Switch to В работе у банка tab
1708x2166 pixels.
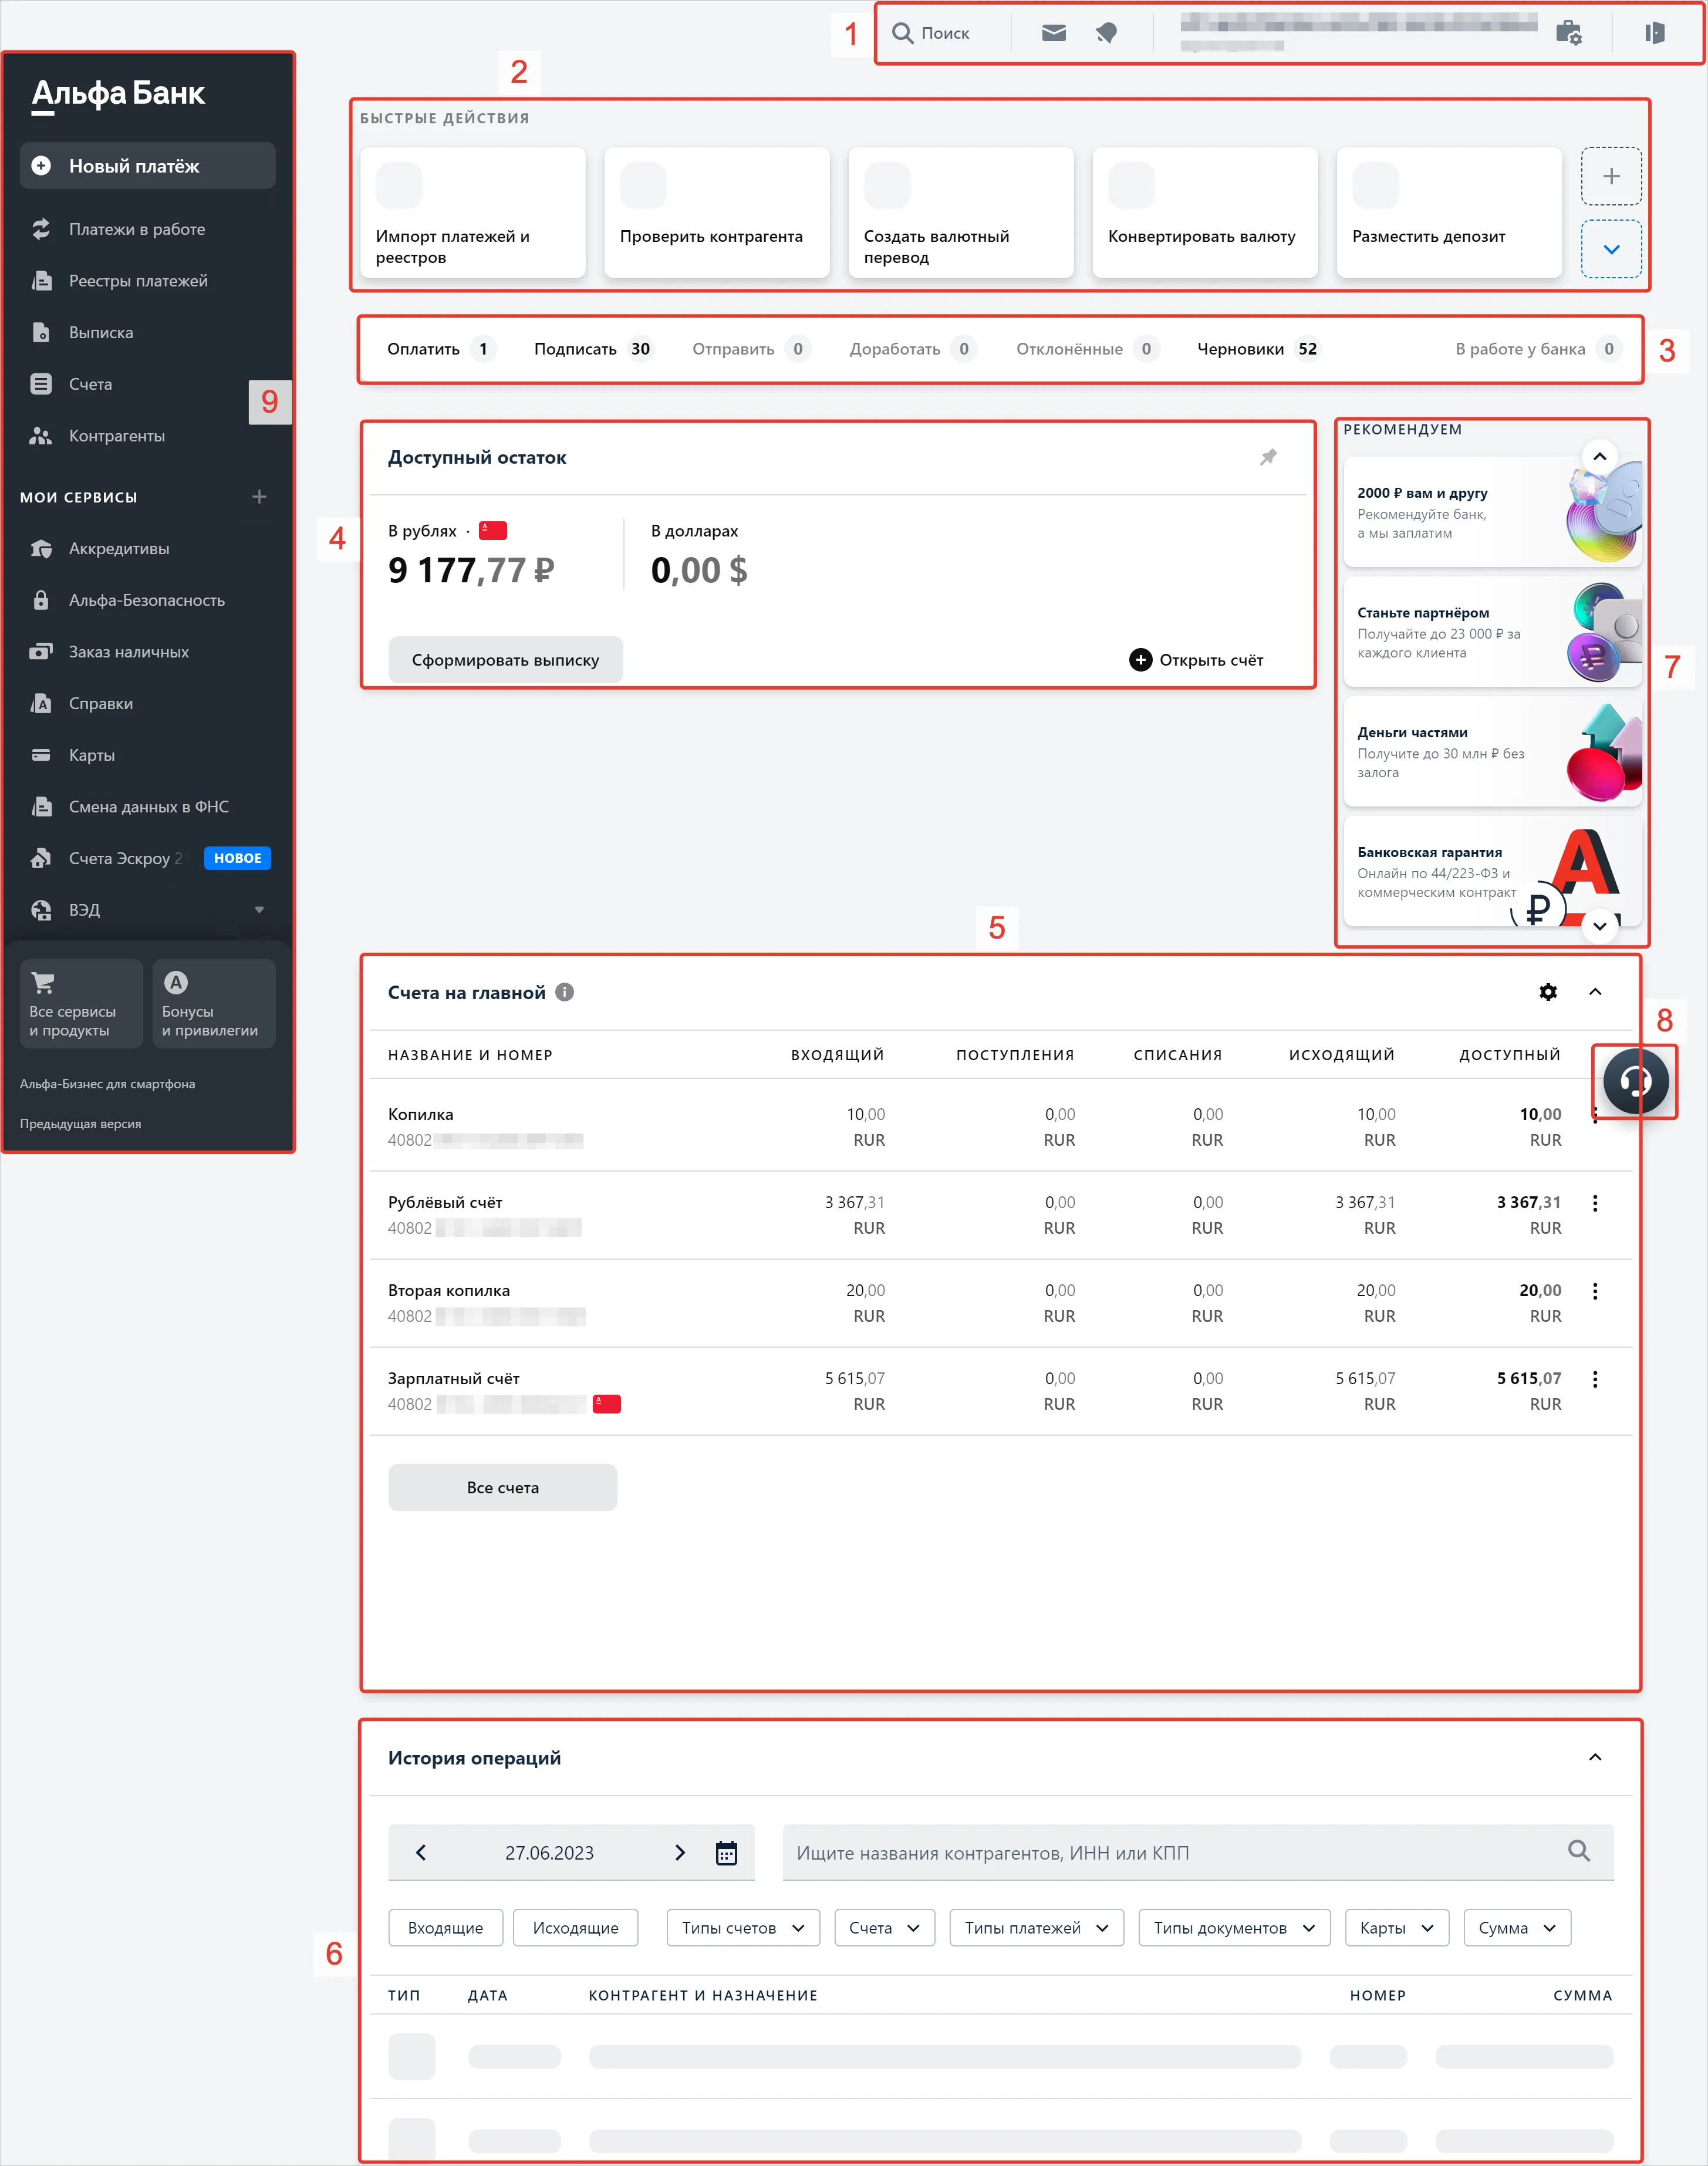pos(1538,349)
